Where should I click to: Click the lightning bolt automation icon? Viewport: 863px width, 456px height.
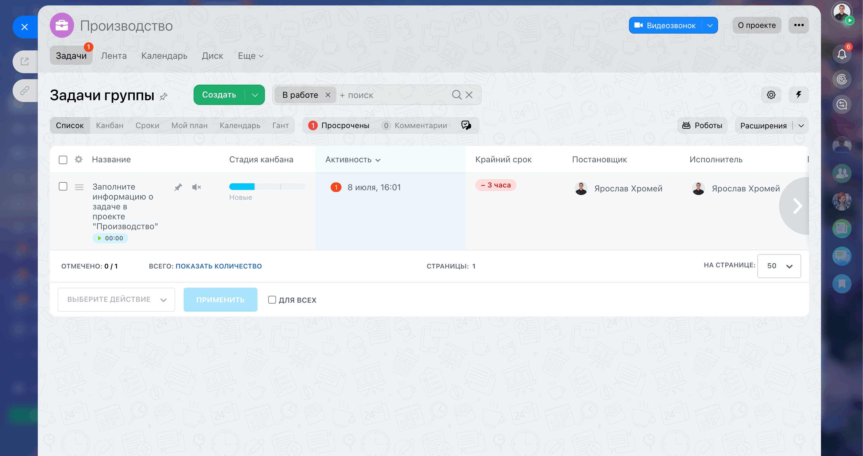(798, 95)
